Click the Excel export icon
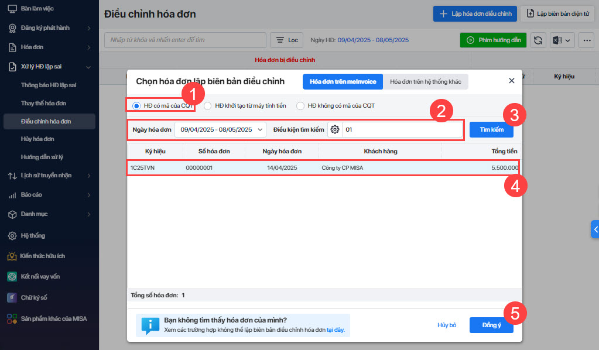This screenshot has height=350, width=599. [557, 40]
